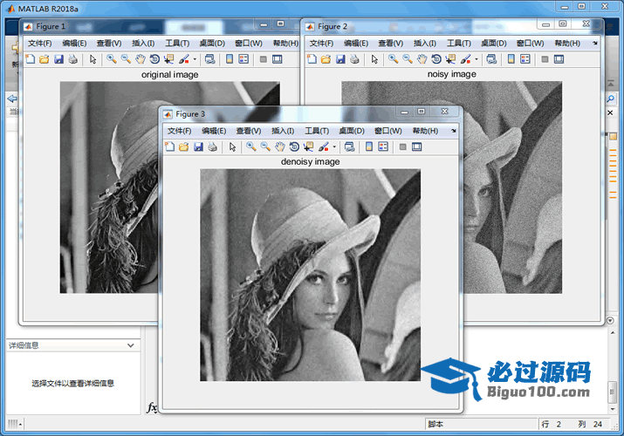Click Brush data tool in Figure 2
The image size is (624, 436).
[466, 59]
